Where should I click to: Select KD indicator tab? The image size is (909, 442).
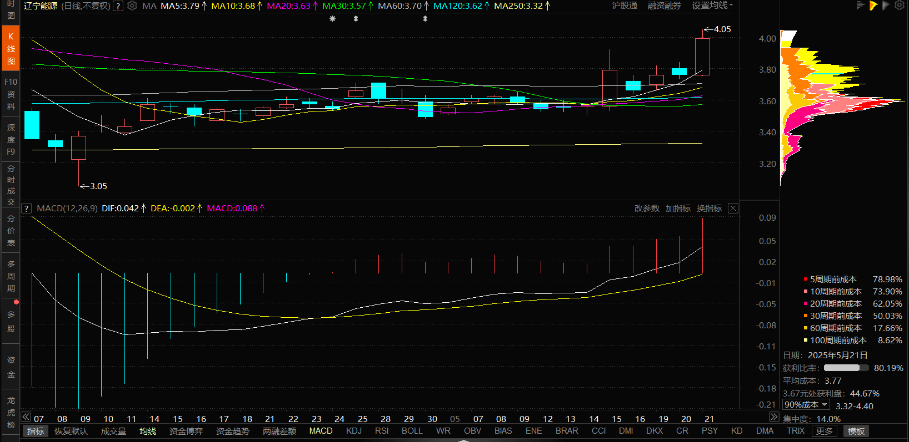tap(737, 431)
